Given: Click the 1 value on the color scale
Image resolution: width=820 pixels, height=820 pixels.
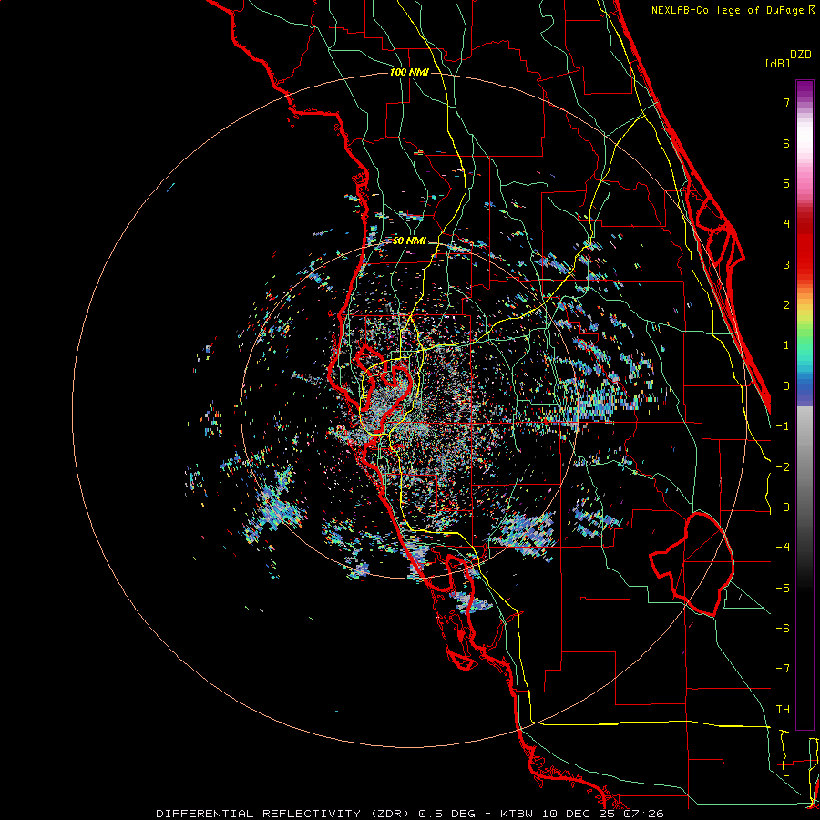Looking at the screenshot, I should 786,345.
